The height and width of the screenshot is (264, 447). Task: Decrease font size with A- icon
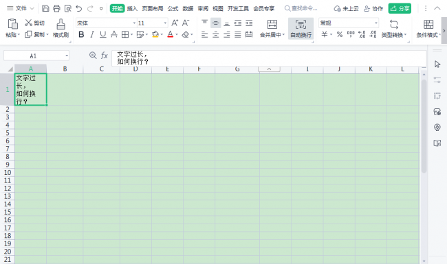(x=186, y=23)
